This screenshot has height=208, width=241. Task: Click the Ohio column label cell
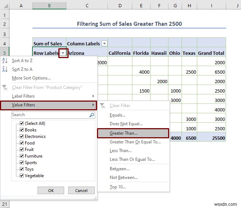[x=175, y=52]
